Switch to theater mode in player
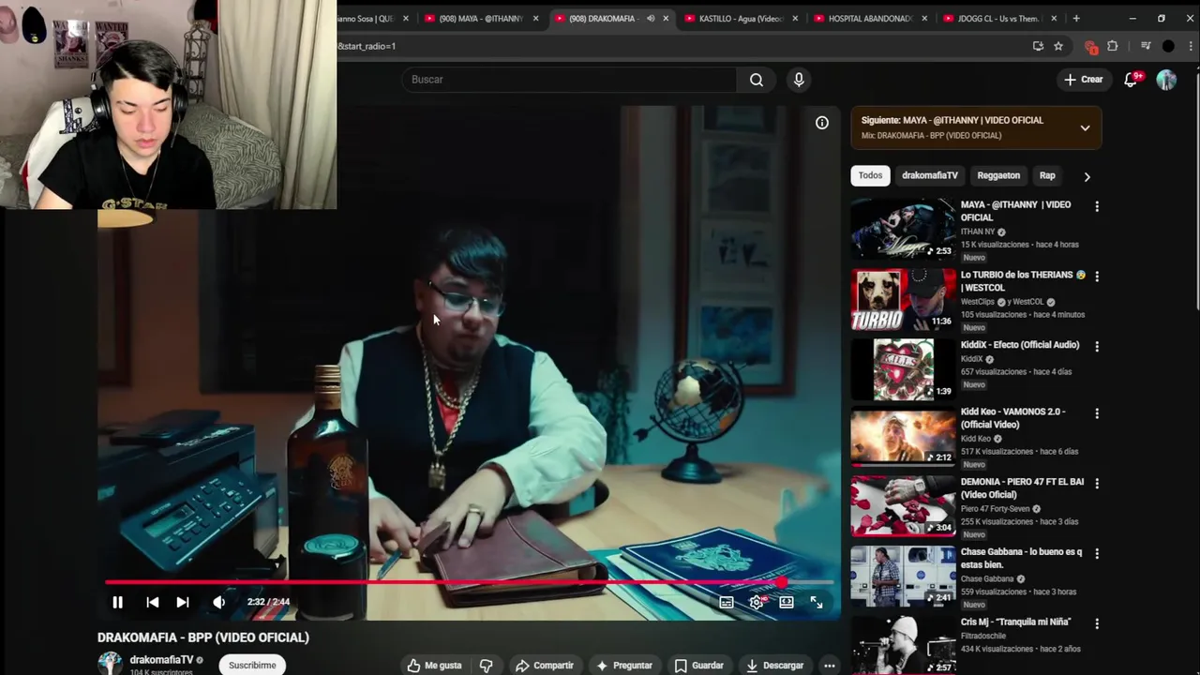This screenshot has height=675, width=1200. pos(787,602)
